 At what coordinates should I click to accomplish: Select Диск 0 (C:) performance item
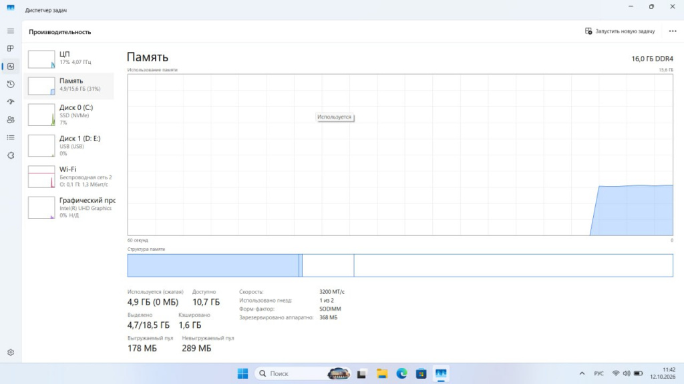[x=70, y=115]
